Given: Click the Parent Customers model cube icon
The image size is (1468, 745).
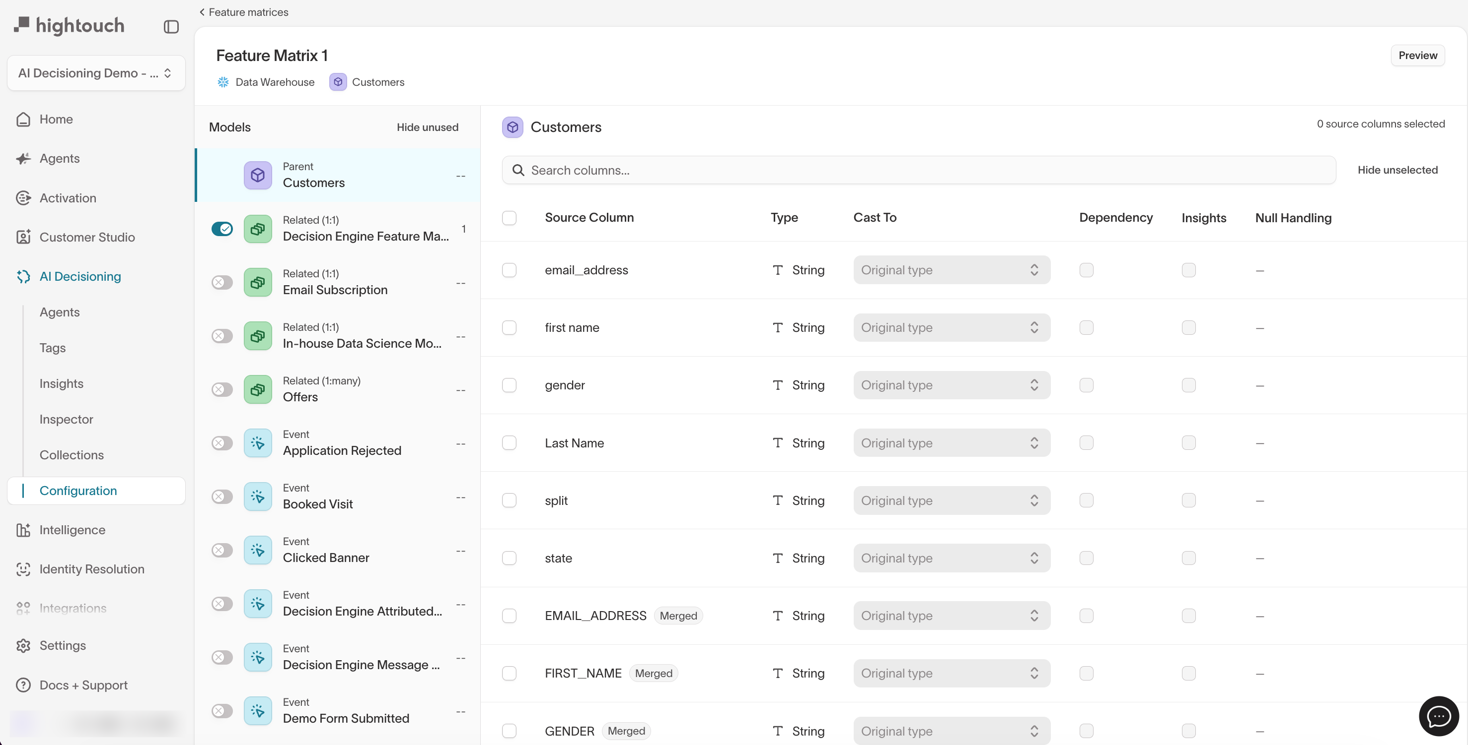Looking at the screenshot, I should [258, 175].
